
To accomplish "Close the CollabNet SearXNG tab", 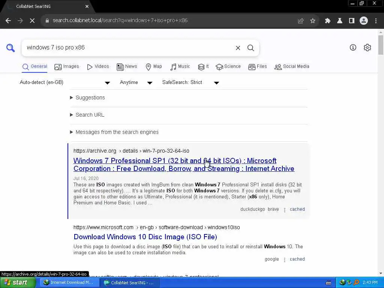I will (87, 7).
